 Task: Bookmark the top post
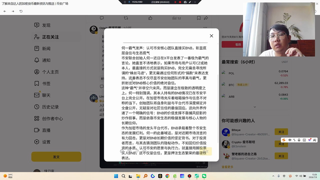[198, 18]
